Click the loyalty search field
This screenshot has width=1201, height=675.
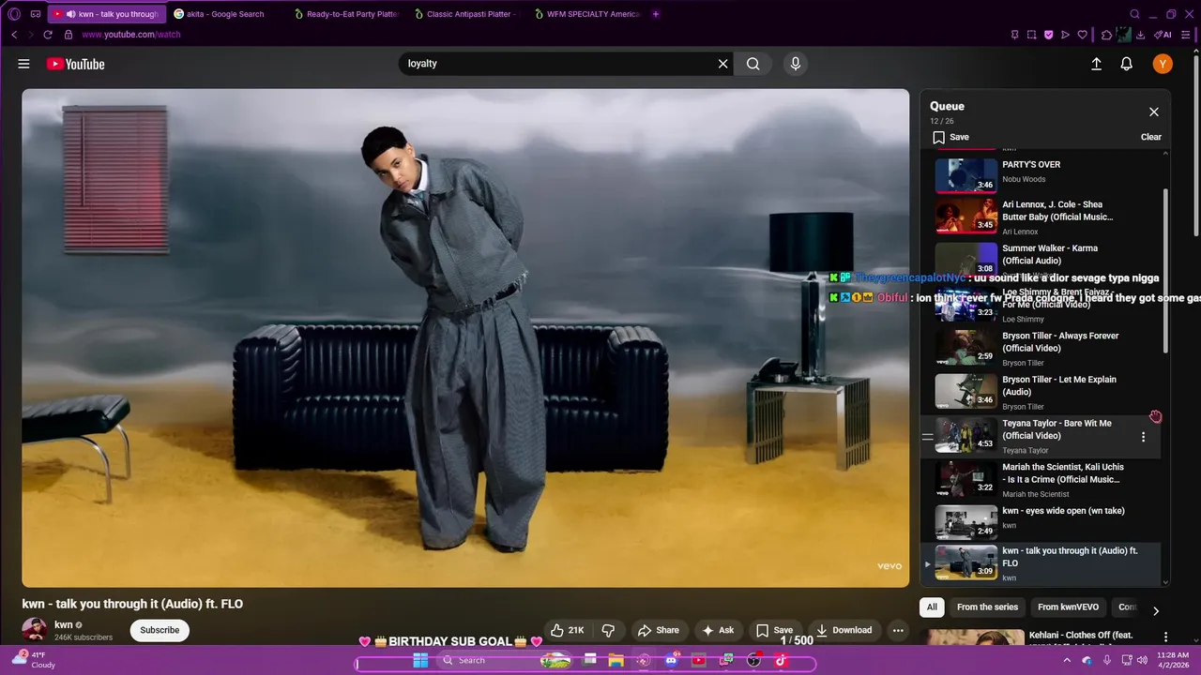558,64
